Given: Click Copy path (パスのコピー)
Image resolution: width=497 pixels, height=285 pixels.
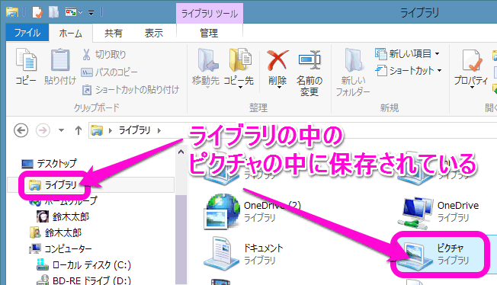Looking at the screenshot, I should pos(109,72).
